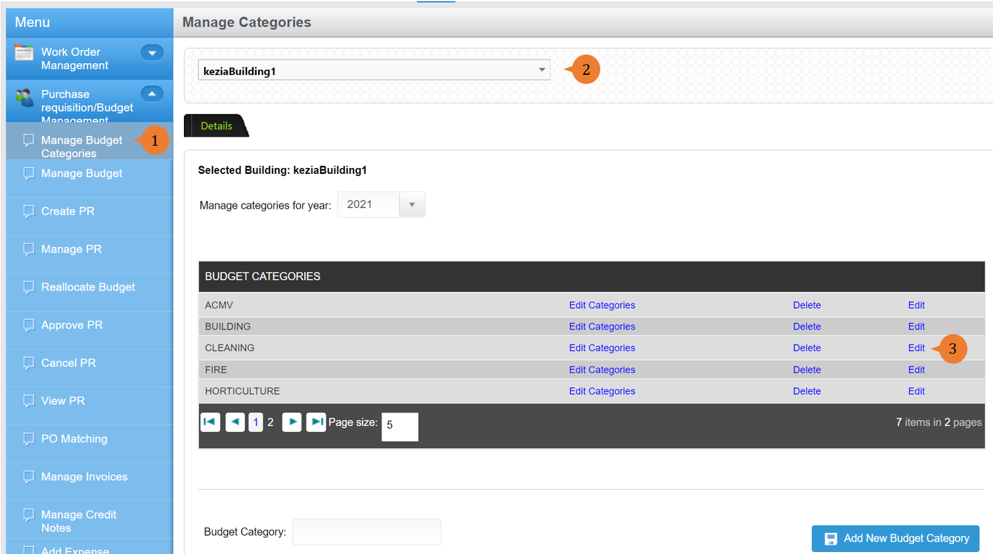Select page 2 in the pager
Image resolution: width=993 pixels, height=554 pixels.
pyautogui.click(x=271, y=422)
